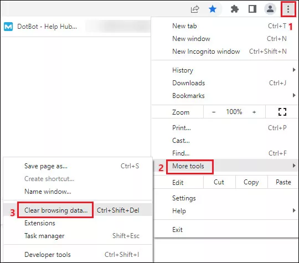Image resolution: width=299 pixels, height=263 pixels.
Task: Open Extensions in More tools submenu
Action: pos(78,223)
